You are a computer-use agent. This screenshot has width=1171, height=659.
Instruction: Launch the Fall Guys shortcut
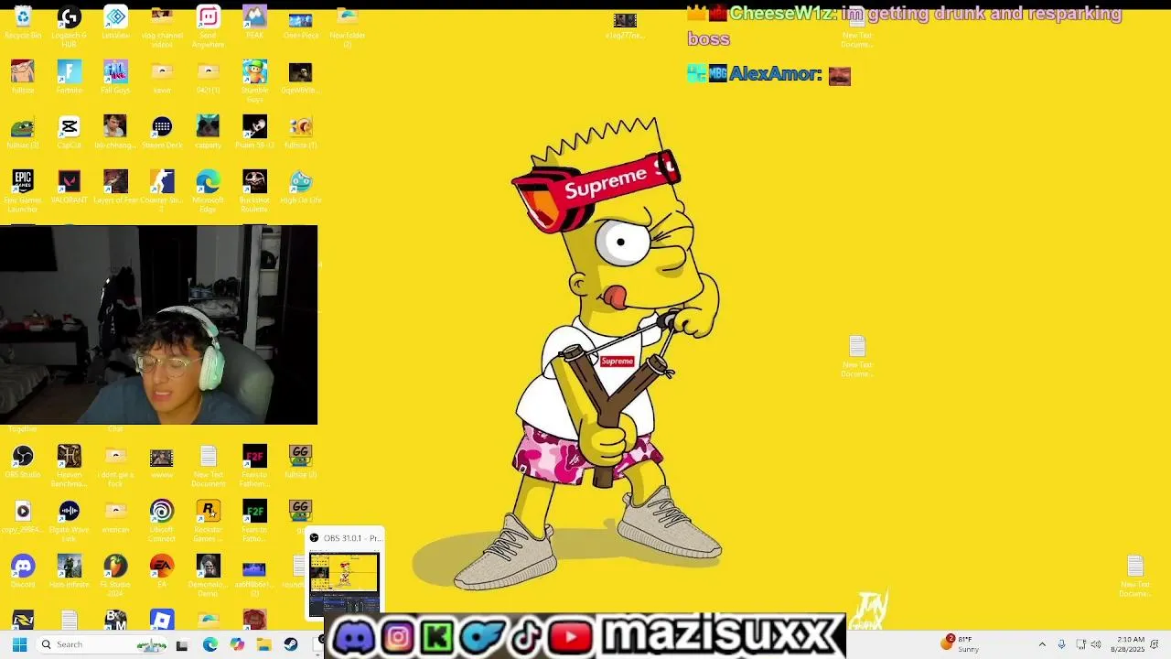click(115, 77)
